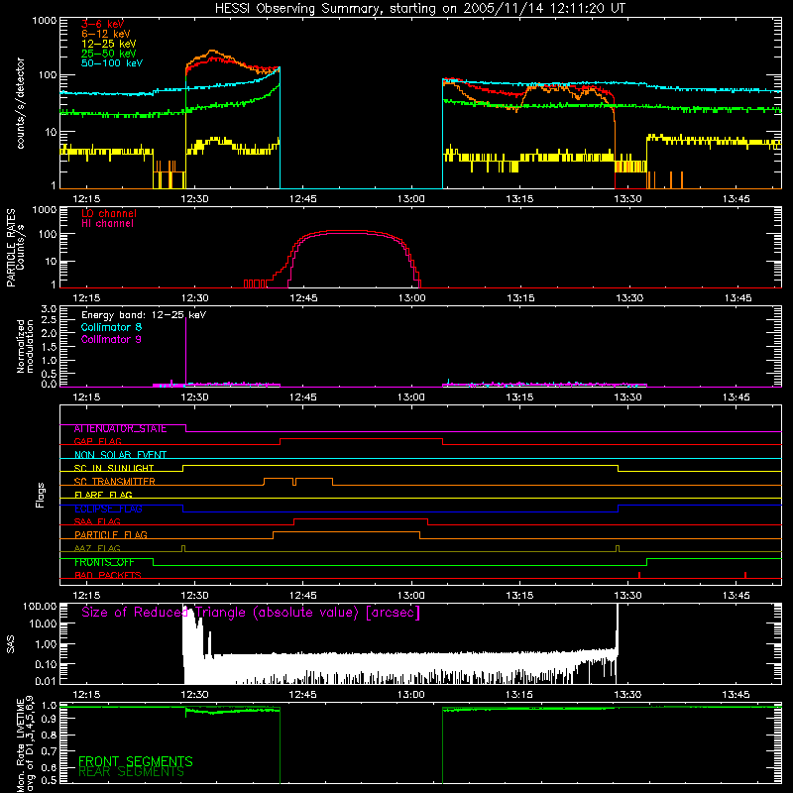This screenshot has width=793, height=793.
Task: Click the SC_TRANSMITTER flag label
Action: [x=115, y=482]
